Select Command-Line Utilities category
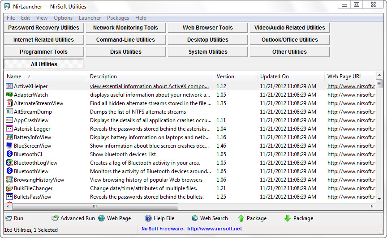Image resolution: width=387 pixels, height=238 pixels. click(125, 40)
